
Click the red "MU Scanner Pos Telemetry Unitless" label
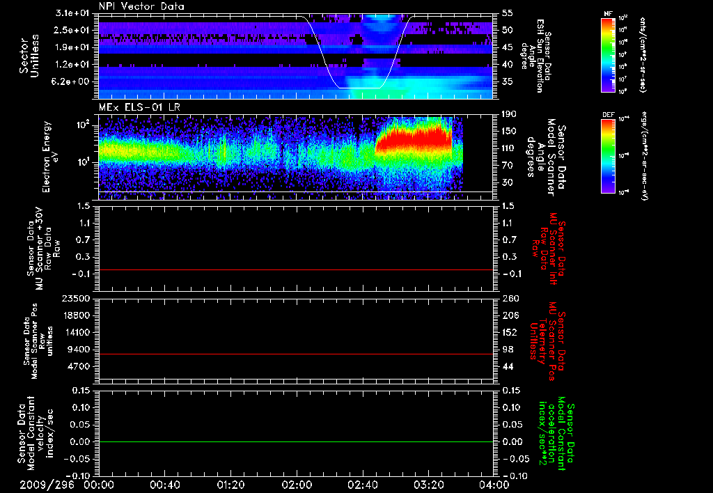547,341
